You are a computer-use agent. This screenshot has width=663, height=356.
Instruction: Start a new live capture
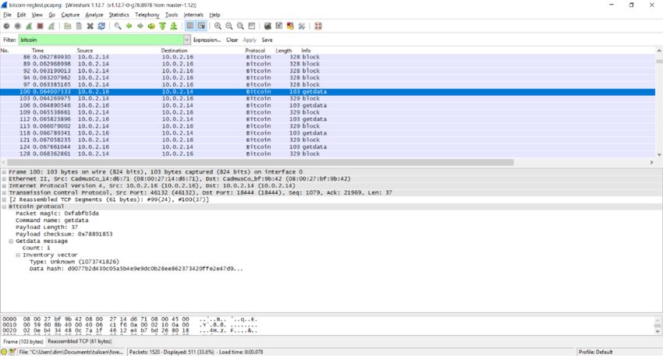pyautogui.click(x=29, y=26)
